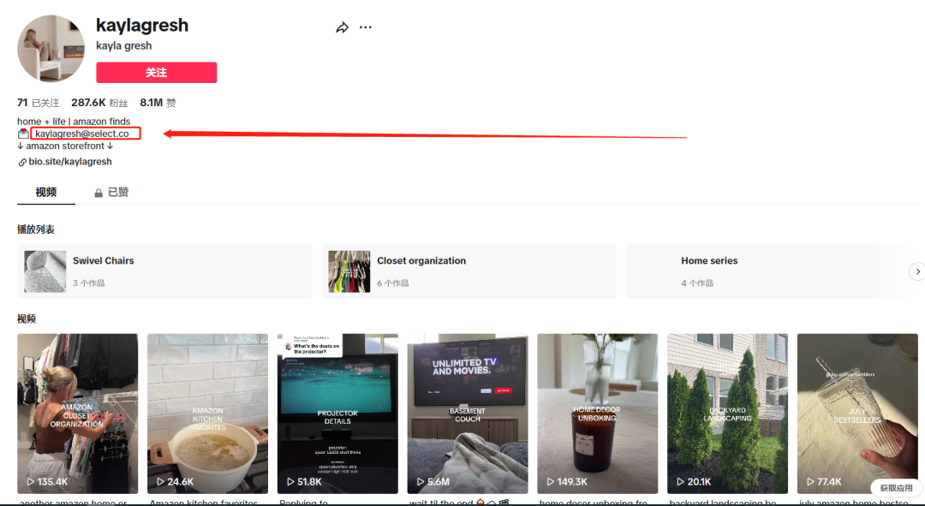Open the Home series playlist
Viewport: 925px width, 506px height.
[709, 261]
